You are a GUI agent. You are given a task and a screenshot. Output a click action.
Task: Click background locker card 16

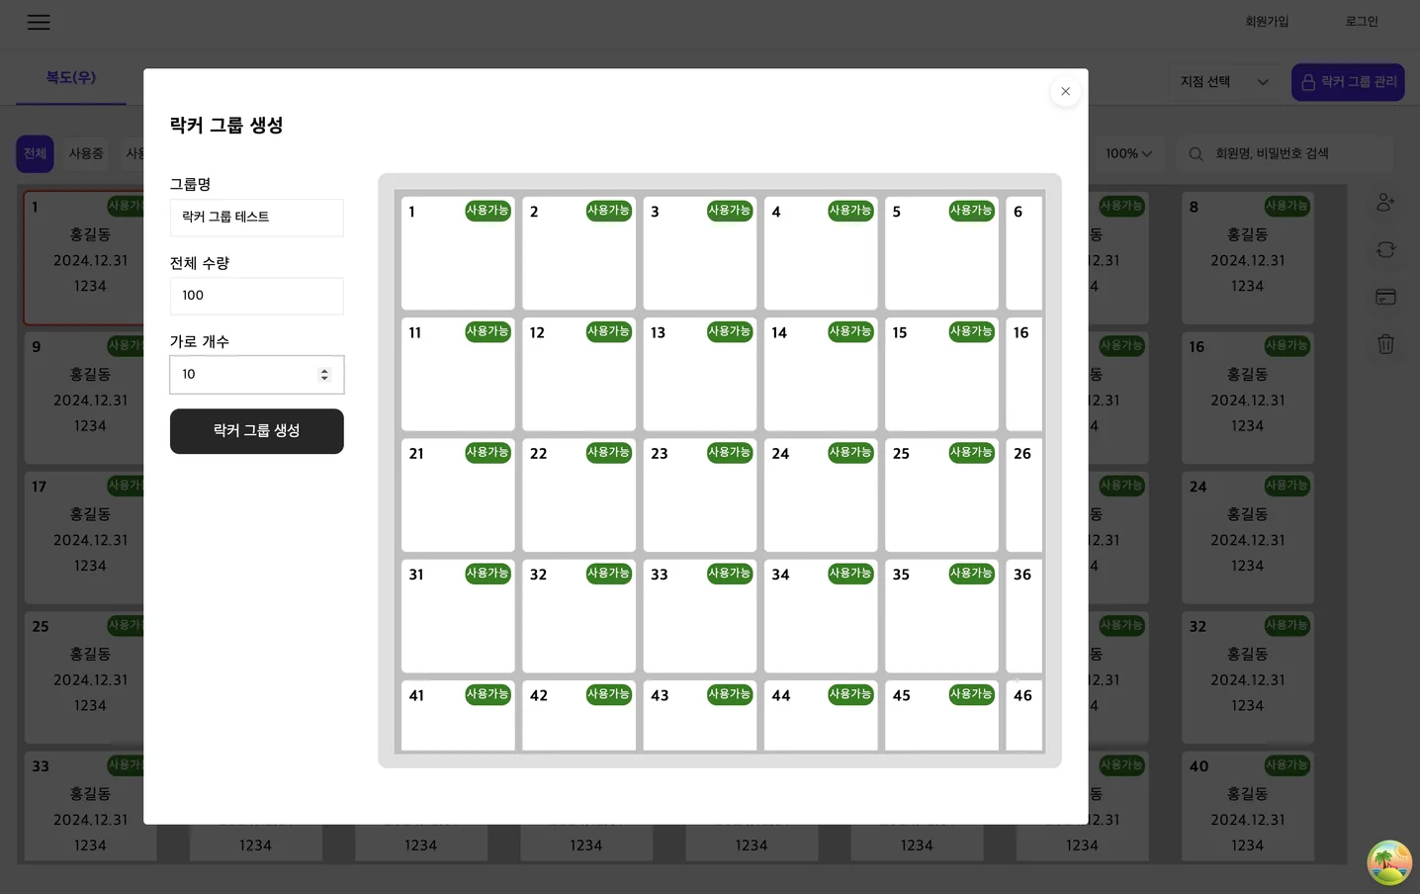[1248, 398]
